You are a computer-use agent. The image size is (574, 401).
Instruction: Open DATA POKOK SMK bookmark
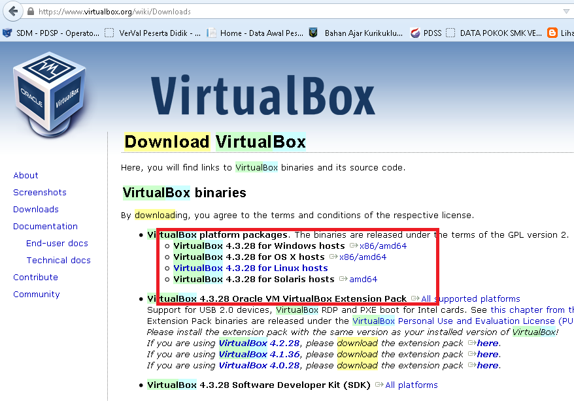(494, 33)
